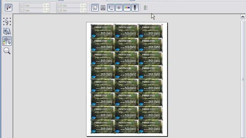Viewport: 246px width, 138px height.
Task: Toggle color calibration bar button
Action: coord(127,8)
